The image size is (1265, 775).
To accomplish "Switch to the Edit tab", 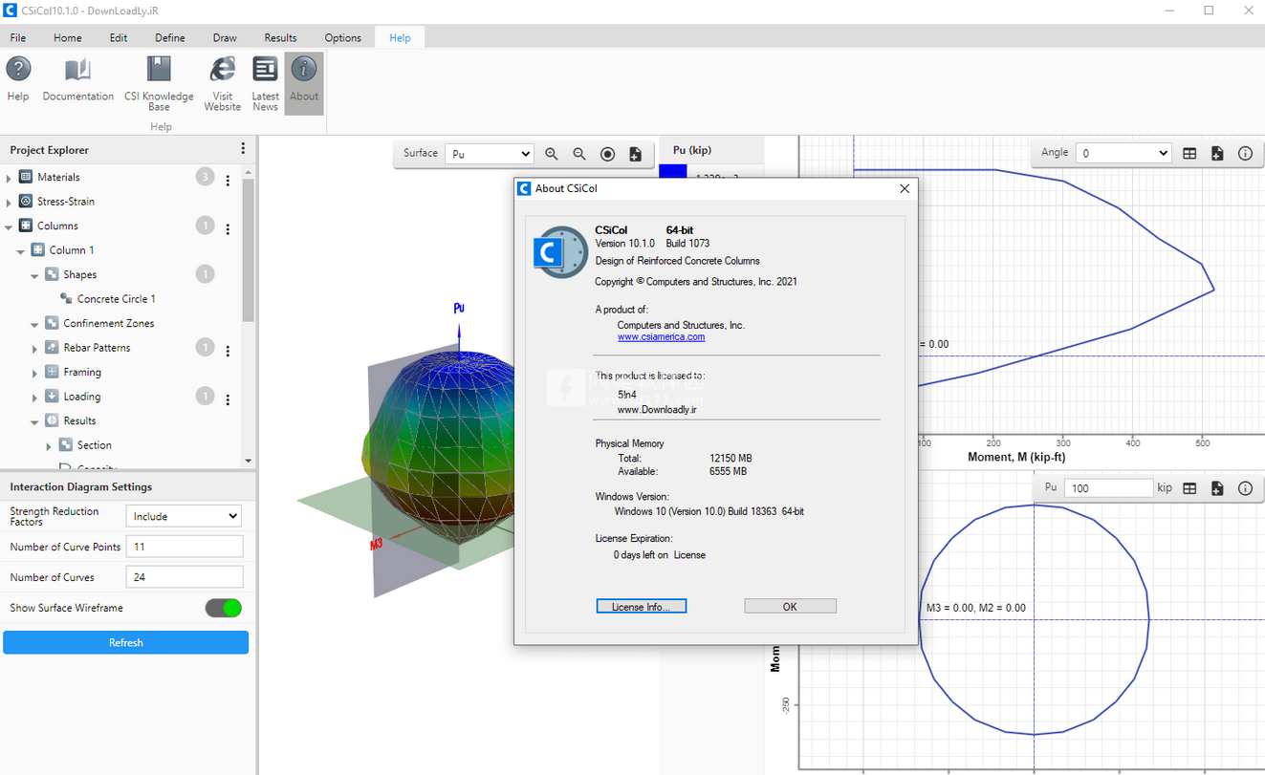I will click(119, 38).
